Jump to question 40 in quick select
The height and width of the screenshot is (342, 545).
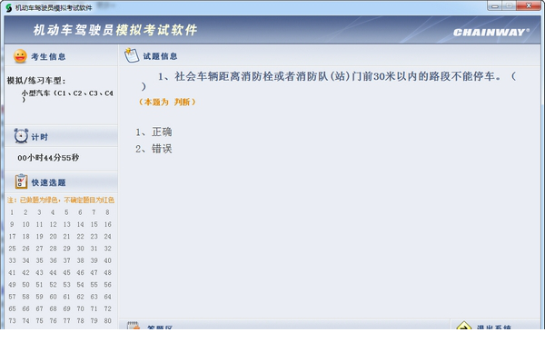click(108, 260)
